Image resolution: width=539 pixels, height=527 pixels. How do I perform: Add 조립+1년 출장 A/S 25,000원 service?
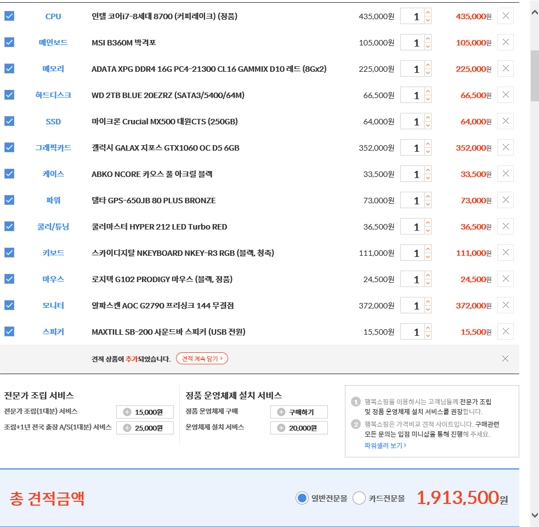coord(145,428)
